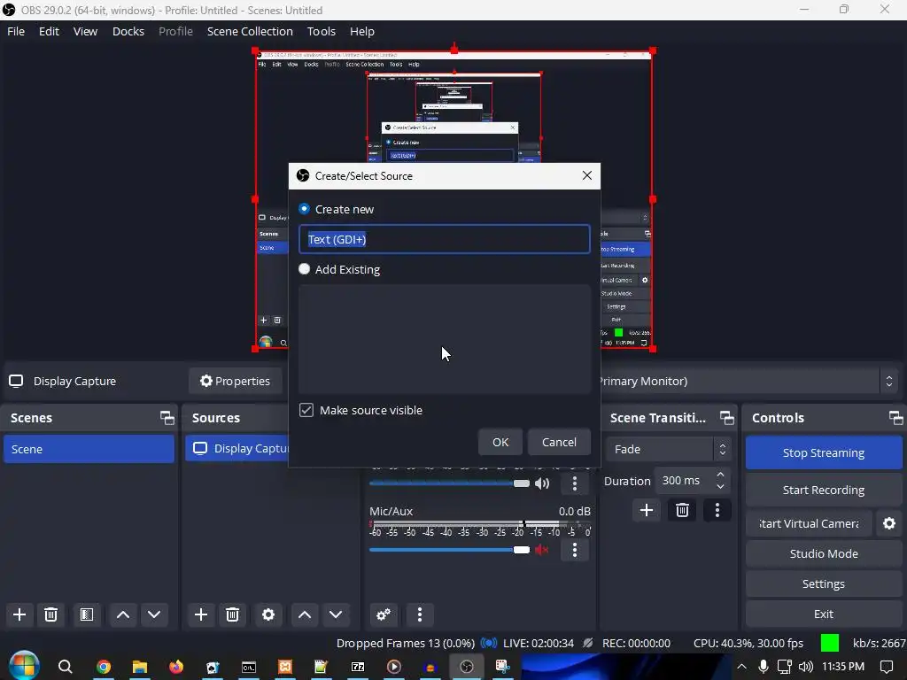
Task: Unmute the Mic/Aux speaker icon
Action: (542, 549)
